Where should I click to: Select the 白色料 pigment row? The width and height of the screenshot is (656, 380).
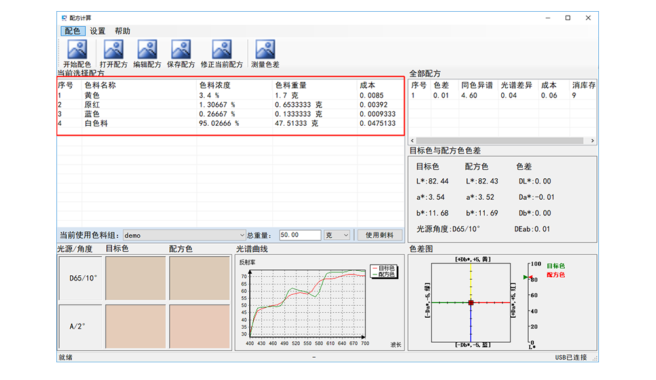(230, 123)
